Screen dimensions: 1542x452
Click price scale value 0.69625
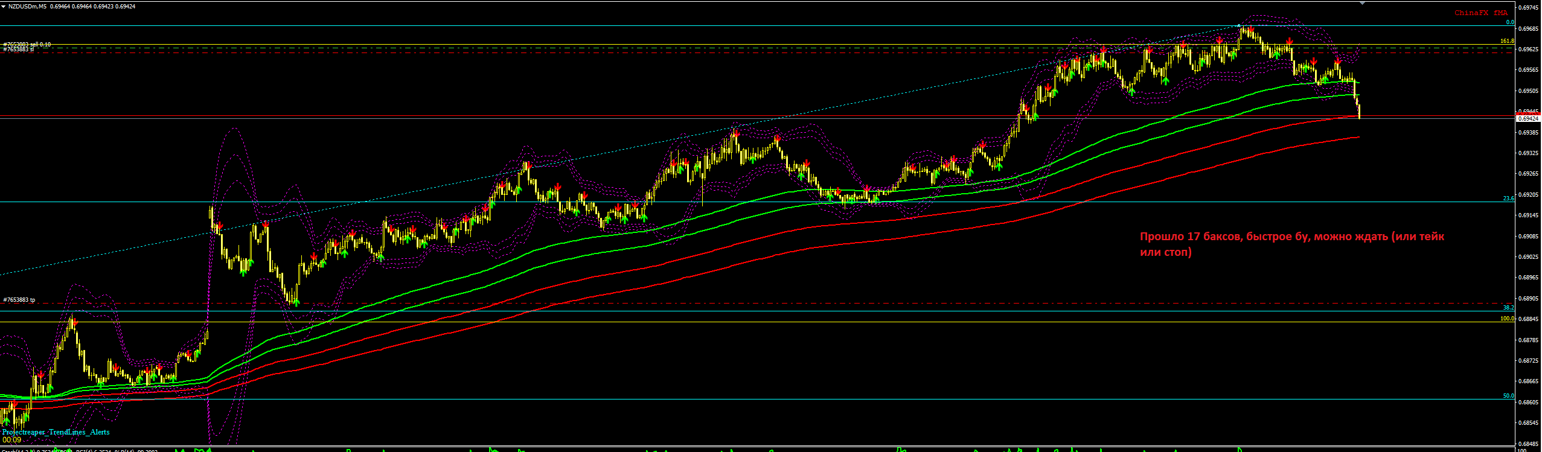click(x=1529, y=49)
